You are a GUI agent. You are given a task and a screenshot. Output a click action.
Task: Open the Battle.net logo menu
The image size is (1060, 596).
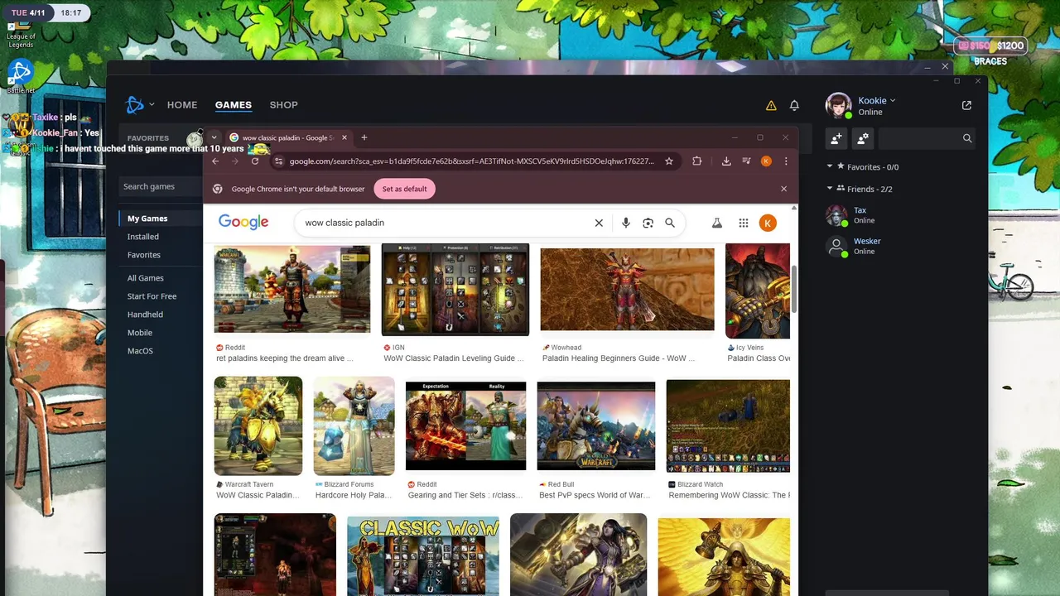click(139, 105)
